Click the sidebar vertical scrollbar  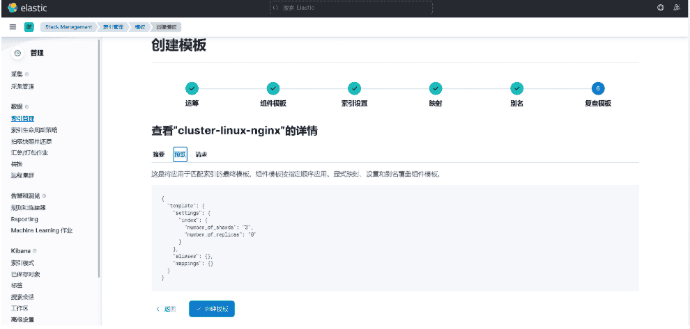(99, 158)
